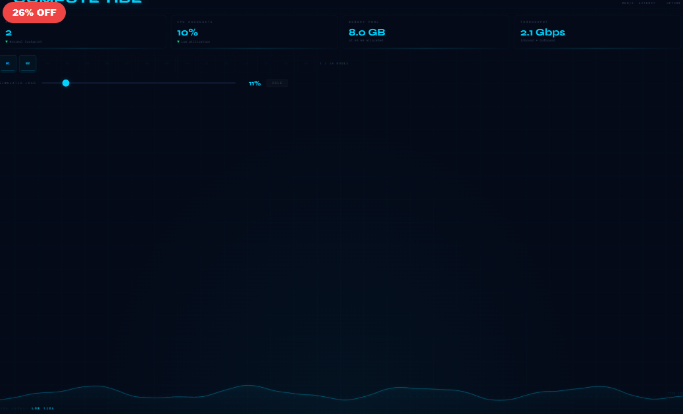Viewport: 683px width, 414px height.
Task: Click the wave graph at the bottom
Action: click(341, 394)
